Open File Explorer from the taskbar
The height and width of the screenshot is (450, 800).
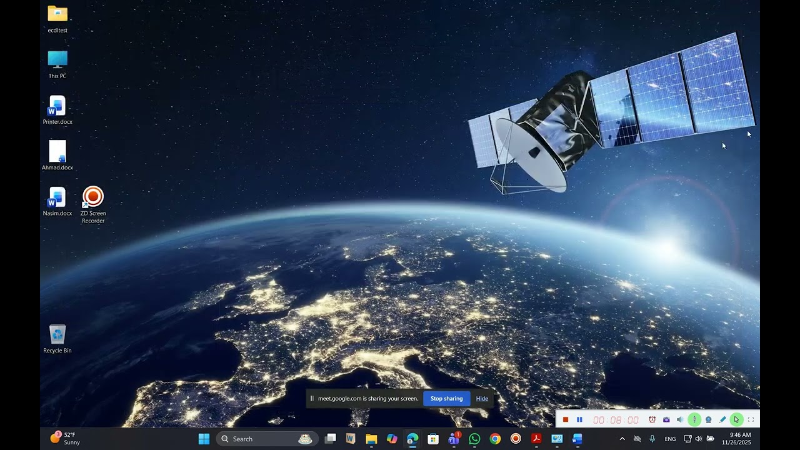pos(371,439)
